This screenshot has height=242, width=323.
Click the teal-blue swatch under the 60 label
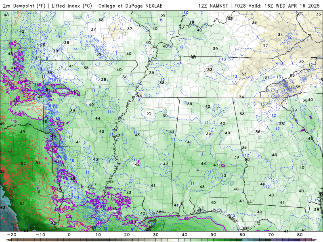click(x=245, y=240)
